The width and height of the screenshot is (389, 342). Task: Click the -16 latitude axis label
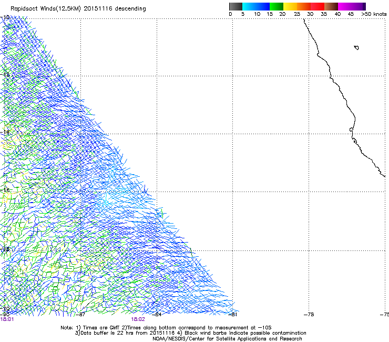[5, 190]
